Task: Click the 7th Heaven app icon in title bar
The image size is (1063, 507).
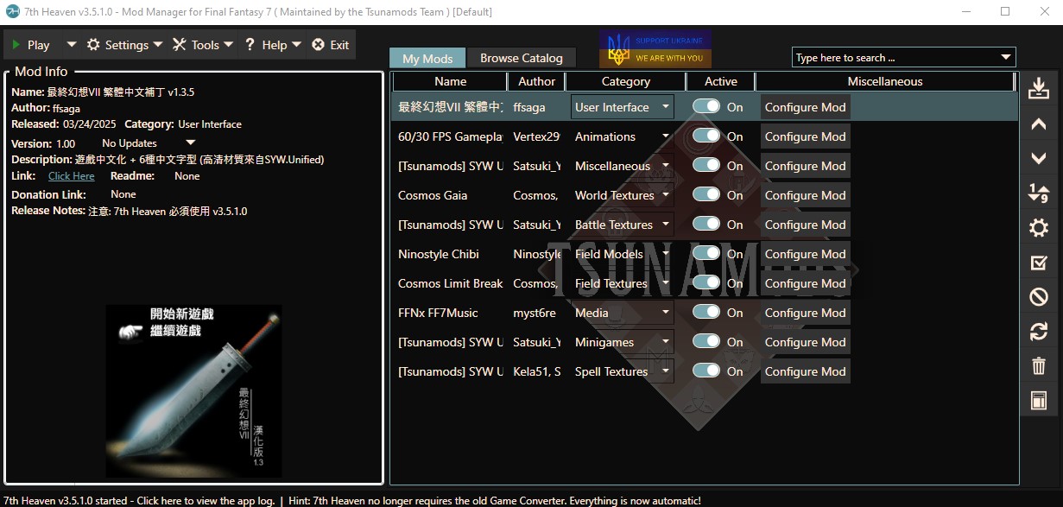Action: tap(12, 12)
